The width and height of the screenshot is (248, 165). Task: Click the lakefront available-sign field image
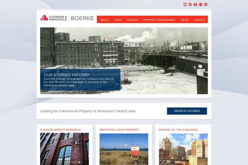[124, 149]
